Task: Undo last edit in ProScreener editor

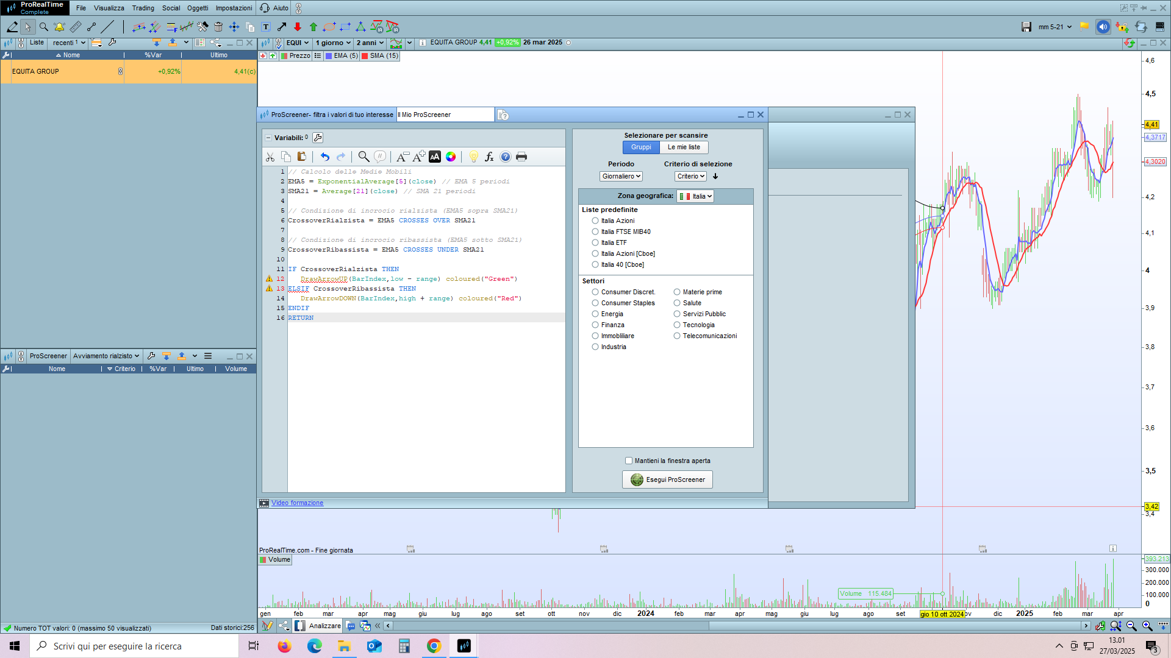Action: point(324,157)
